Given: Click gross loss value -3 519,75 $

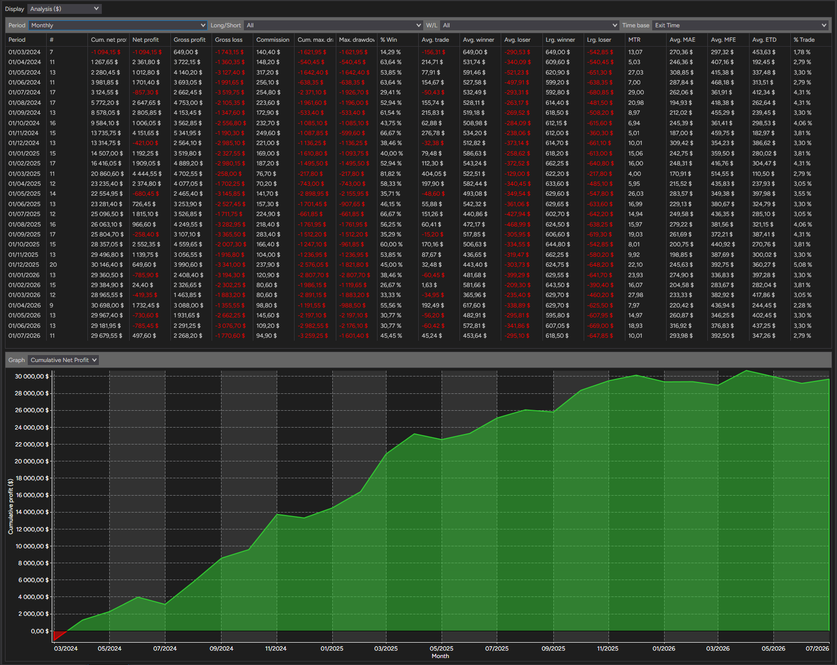Looking at the screenshot, I should coord(230,92).
